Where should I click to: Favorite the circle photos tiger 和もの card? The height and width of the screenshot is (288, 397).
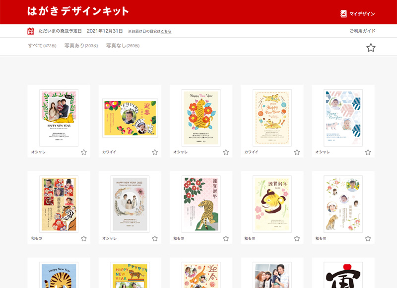(x=368, y=239)
